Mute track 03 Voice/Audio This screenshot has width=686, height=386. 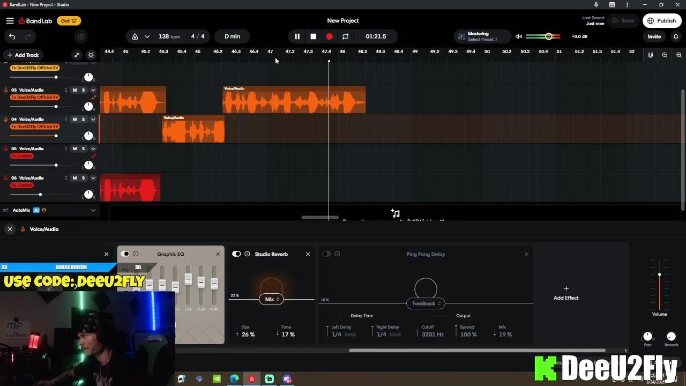click(74, 90)
